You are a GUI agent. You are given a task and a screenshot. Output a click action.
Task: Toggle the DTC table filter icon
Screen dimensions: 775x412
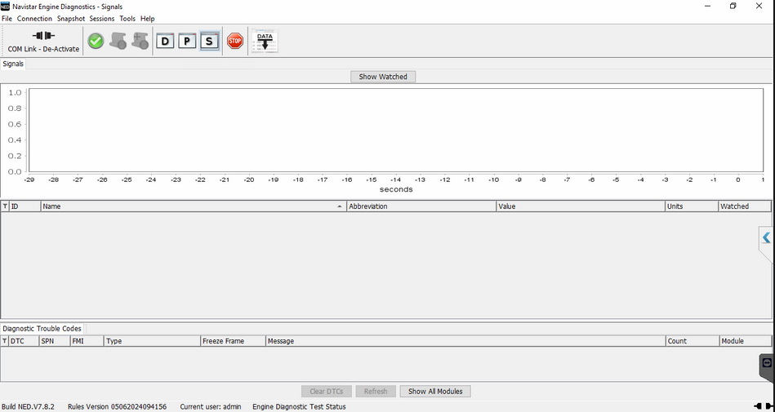pyautogui.click(x=5, y=341)
